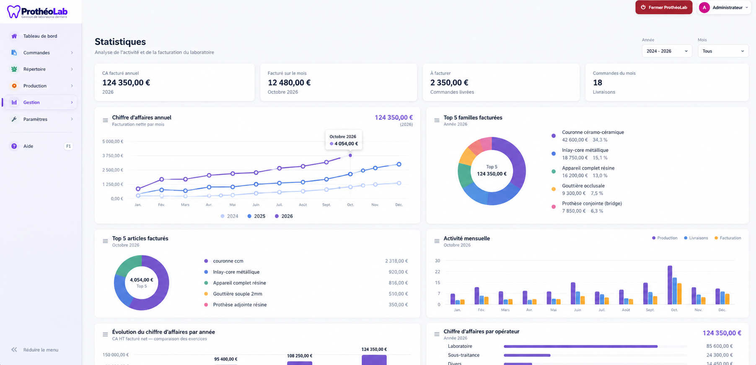Screen dimensions: 756x365
Task: Open the Mois Tous dropdown
Action: (723, 51)
